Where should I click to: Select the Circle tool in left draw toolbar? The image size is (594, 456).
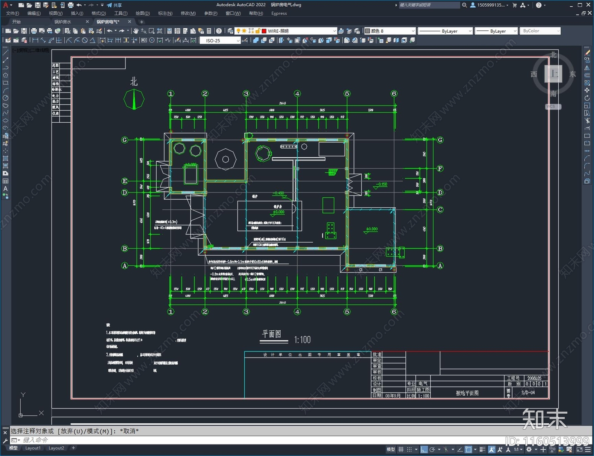[x=5, y=98]
